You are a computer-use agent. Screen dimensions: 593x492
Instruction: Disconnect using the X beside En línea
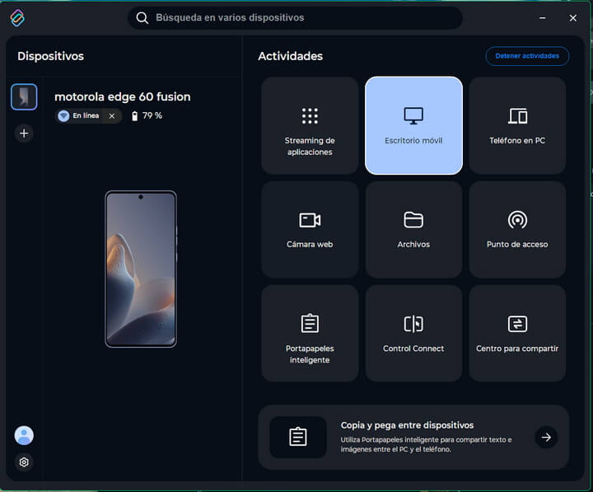click(112, 116)
